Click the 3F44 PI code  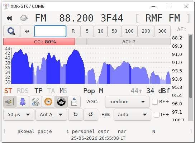pos(112,18)
